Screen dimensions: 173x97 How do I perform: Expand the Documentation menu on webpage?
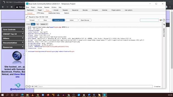point(13,43)
